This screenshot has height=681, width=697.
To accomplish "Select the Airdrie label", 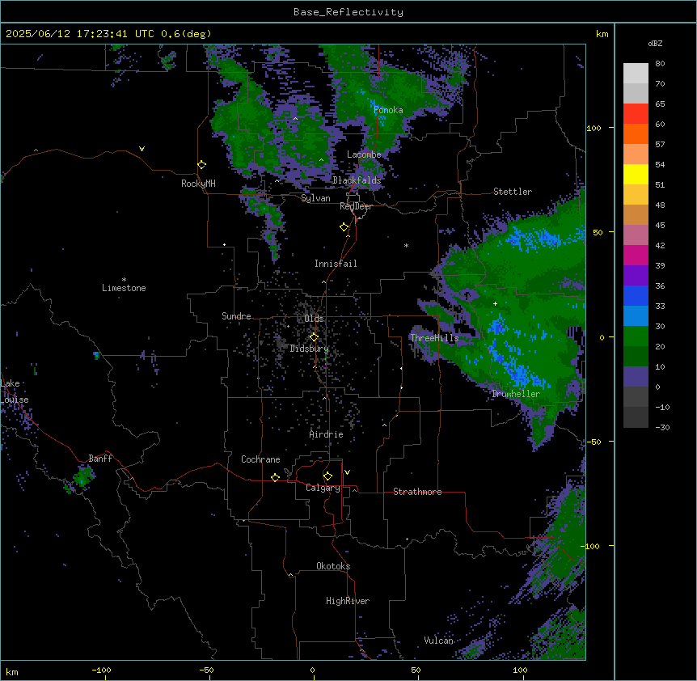I will pyautogui.click(x=327, y=434).
